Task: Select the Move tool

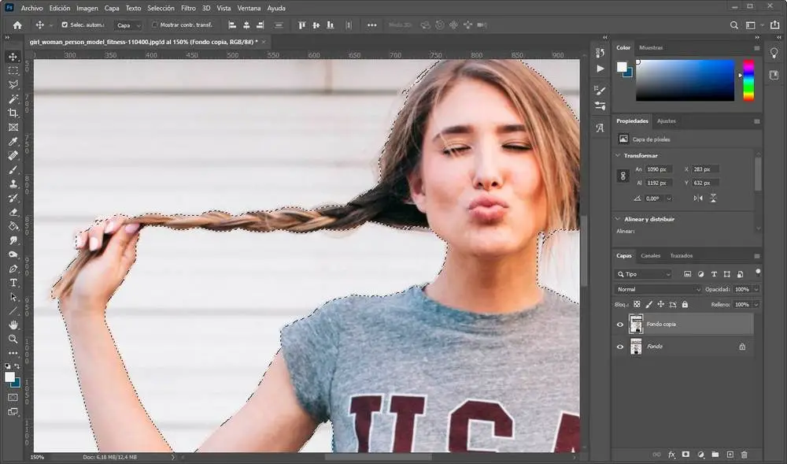Action: click(13, 57)
